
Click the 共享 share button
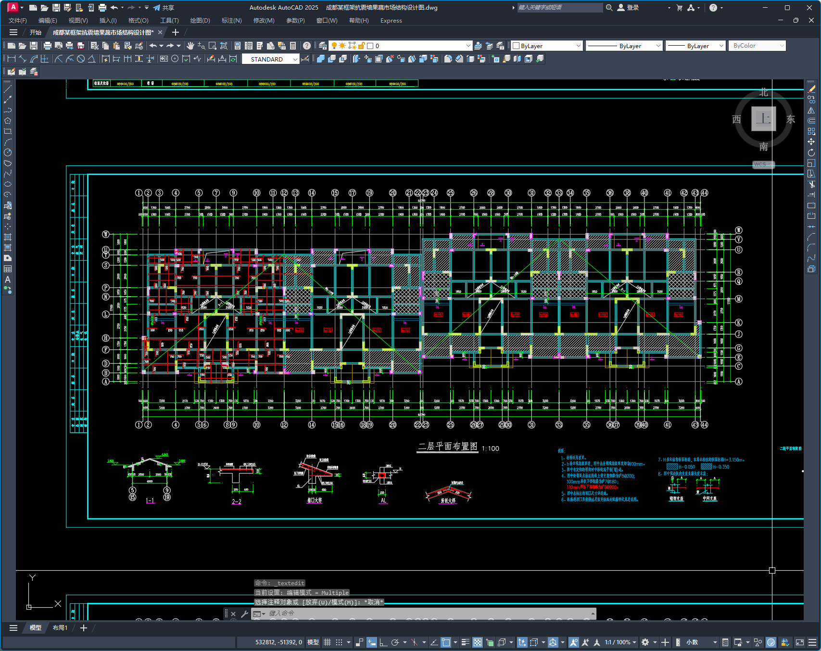click(164, 8)
